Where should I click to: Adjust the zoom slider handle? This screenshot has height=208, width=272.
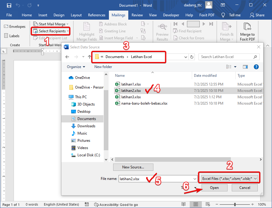coord(235,205)
